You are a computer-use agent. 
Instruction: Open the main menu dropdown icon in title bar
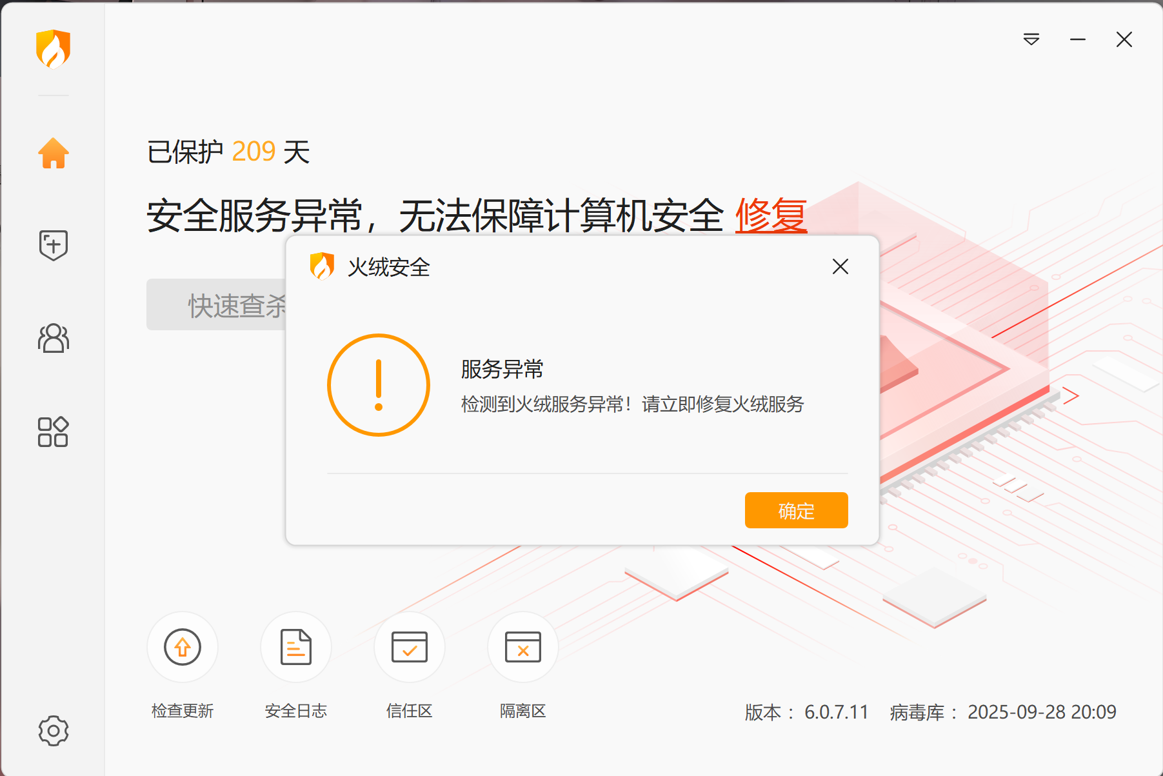pyautogui.click(x=1031, y=39)
